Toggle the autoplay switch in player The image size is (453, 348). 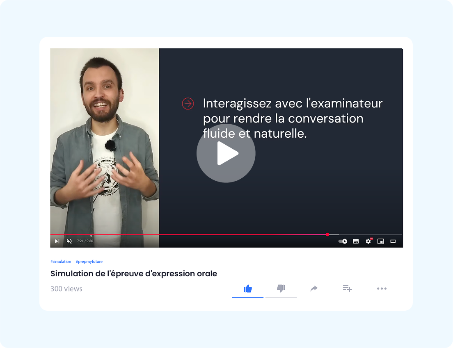click(x=343, y=241)
